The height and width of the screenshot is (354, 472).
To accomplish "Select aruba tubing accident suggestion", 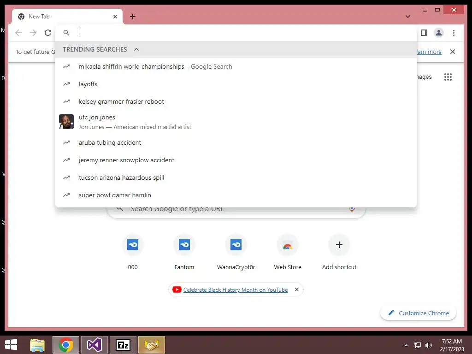I will 236,142.
